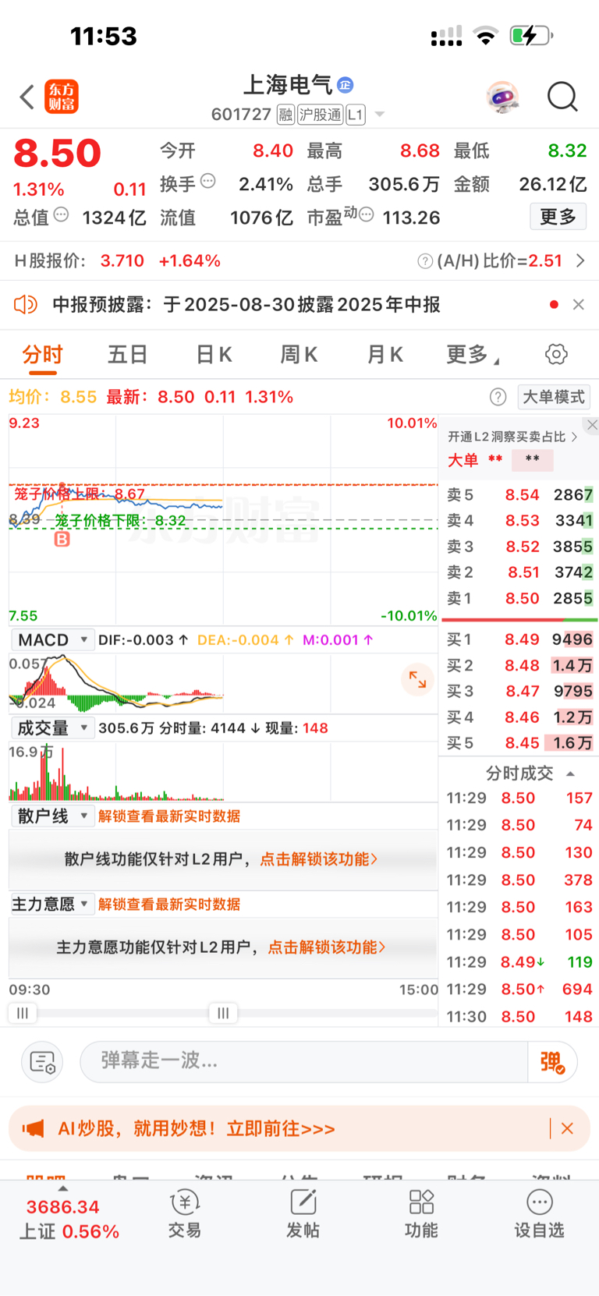Expand the 更多 chart periods menu
599x1296 pixels.
[x=472, y=355]
